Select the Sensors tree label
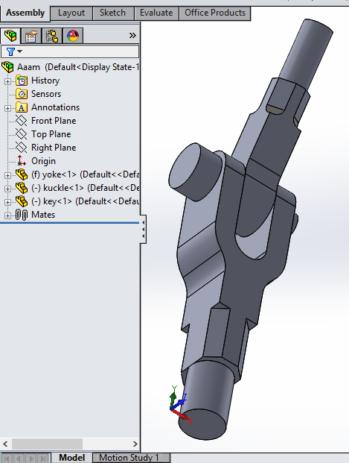This screenshot has width=349, height=463. pos(46,94)
